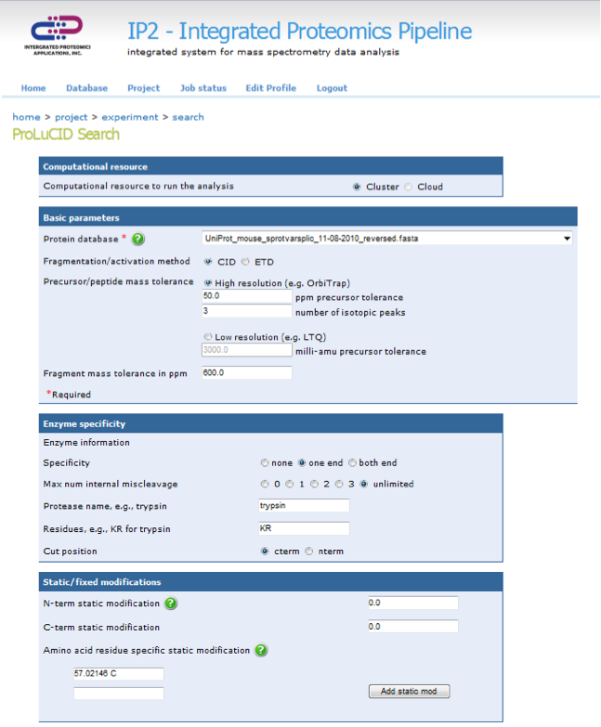Set max internal miscleavage to 3
This screenshot has width=601, height=727.
pyautogui.click(x=339, y=484)
